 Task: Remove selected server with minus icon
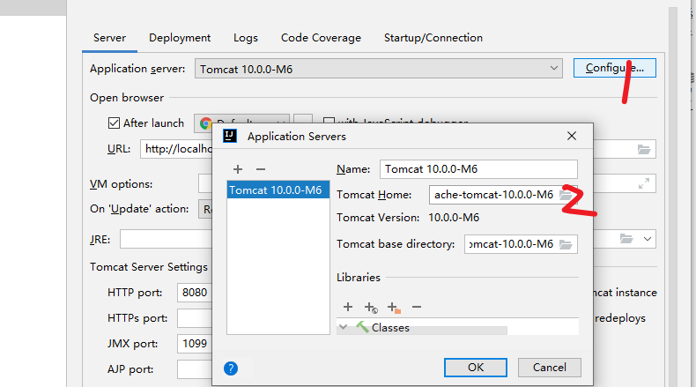261,169
